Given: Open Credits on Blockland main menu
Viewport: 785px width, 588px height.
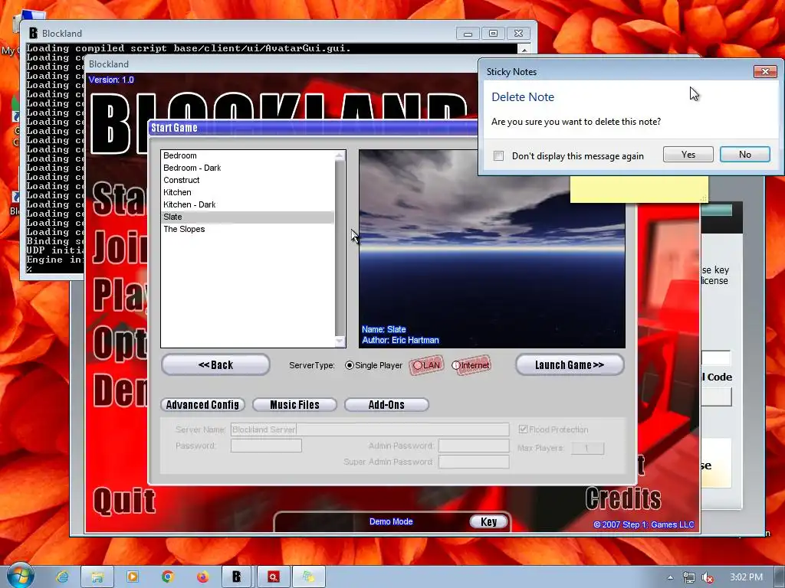Looking at the screenshot, I should [x=622, y=498].
